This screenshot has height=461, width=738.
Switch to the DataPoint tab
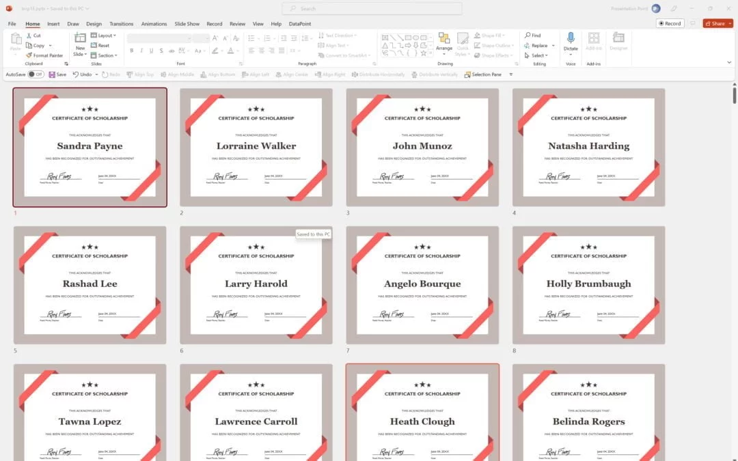[x=300, y=23]
